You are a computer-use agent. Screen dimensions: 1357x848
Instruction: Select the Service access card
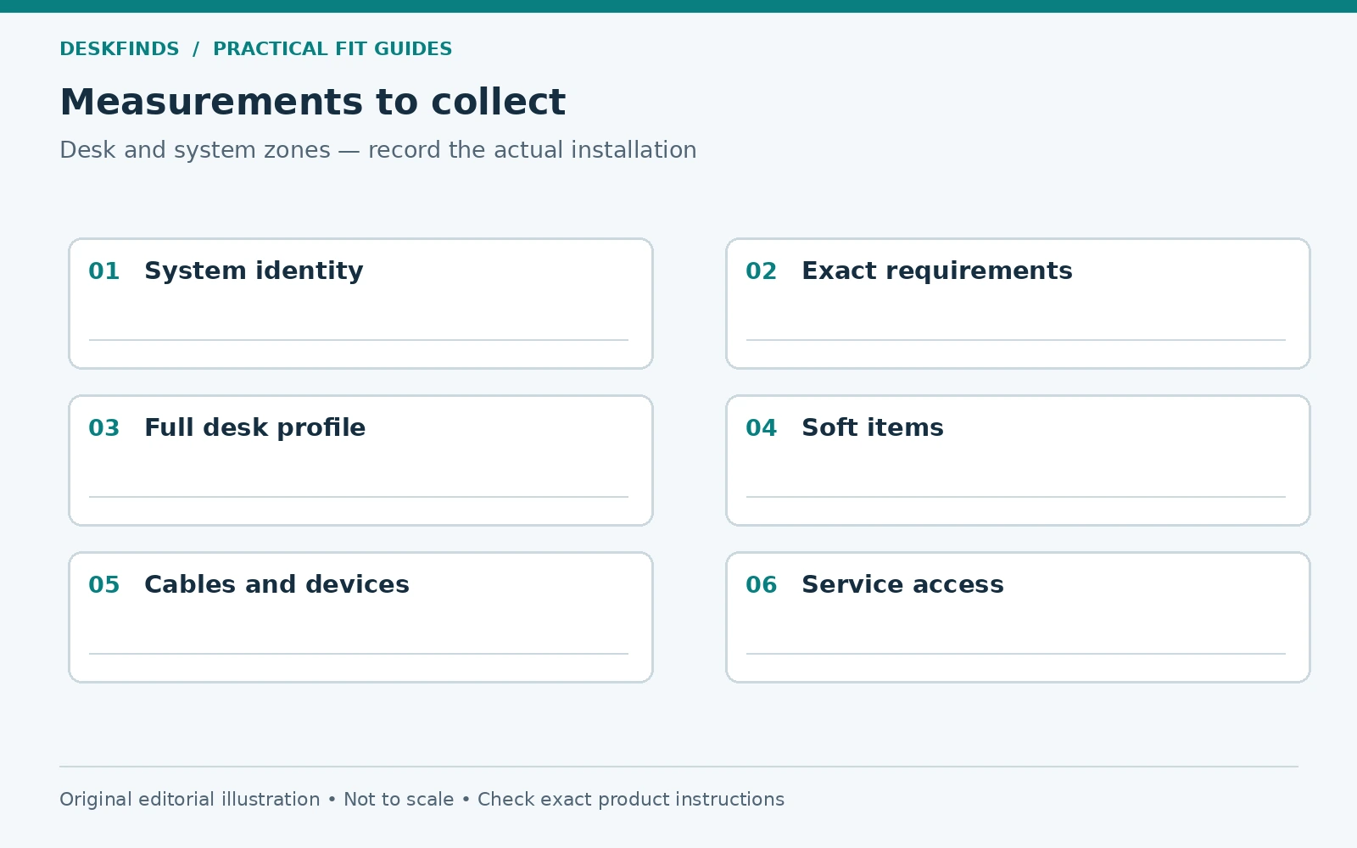pos(1018,617)
